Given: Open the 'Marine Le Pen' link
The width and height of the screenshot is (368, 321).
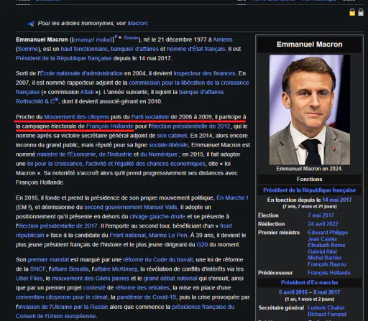Looking at the screenshot, I should 167,235.
